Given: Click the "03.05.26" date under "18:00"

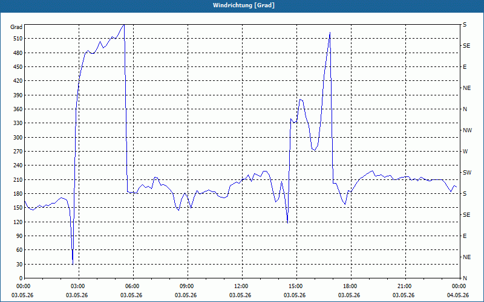Looking at the screenshot, I should coord(349,295).
